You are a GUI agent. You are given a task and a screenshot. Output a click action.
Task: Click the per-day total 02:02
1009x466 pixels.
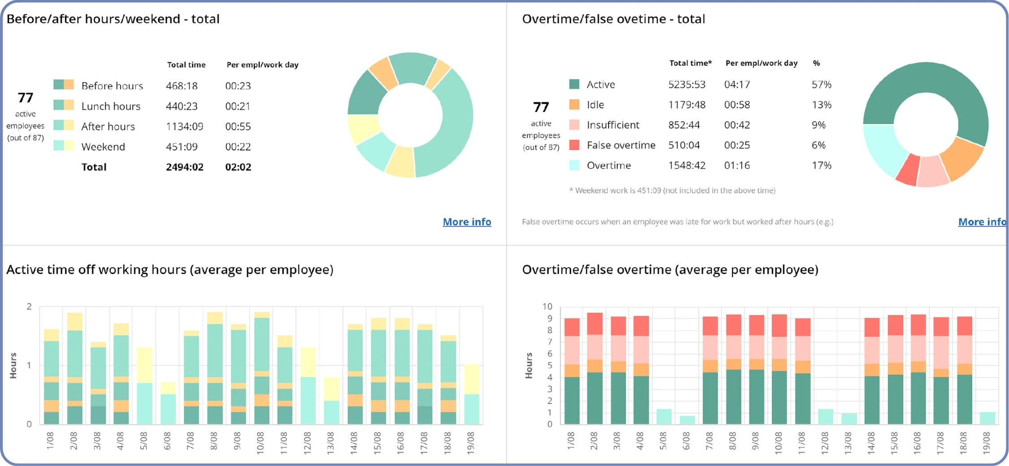click(238, 167)
